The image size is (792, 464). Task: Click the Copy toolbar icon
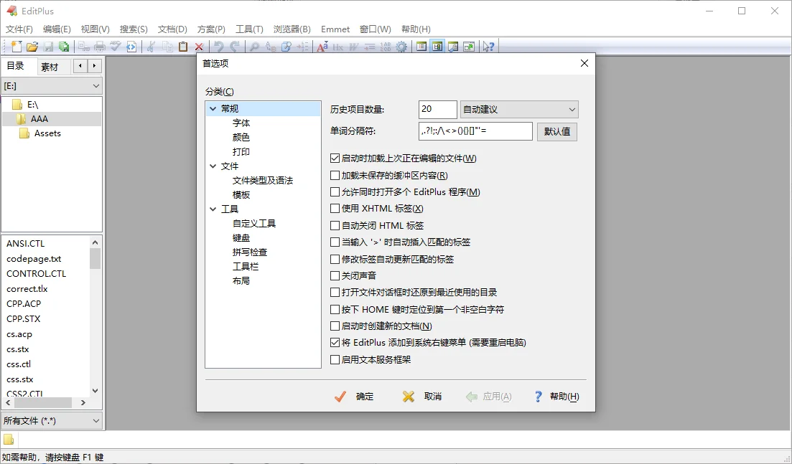[167, 47]
